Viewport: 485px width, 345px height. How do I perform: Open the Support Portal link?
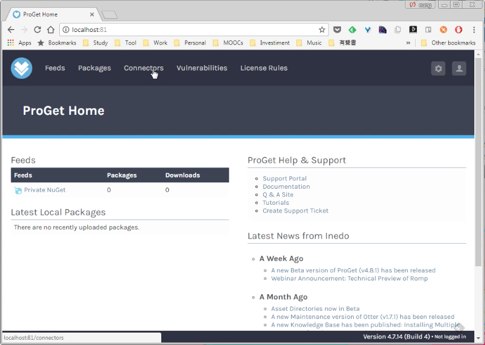pos(285,178)
